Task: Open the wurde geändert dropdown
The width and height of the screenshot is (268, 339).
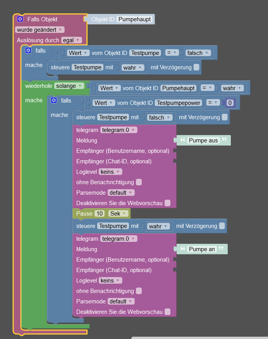Action: 40,30
